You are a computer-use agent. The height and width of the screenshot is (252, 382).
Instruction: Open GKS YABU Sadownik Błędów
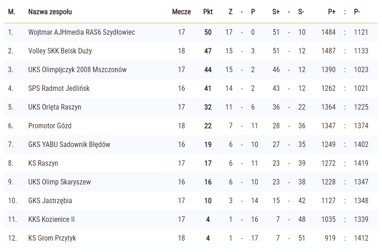click(x=69, y=145)
